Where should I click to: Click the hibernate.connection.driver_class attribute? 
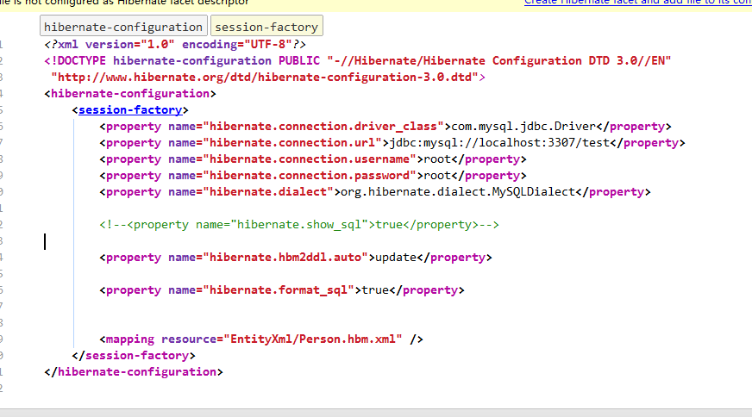click(x=323, y=127)
